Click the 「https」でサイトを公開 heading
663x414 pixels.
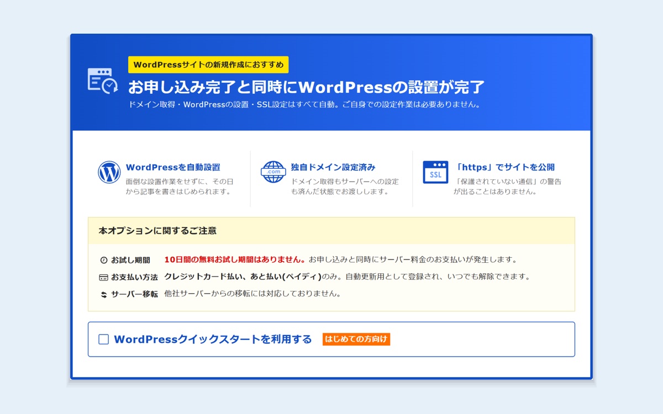(x=504, y=167)
